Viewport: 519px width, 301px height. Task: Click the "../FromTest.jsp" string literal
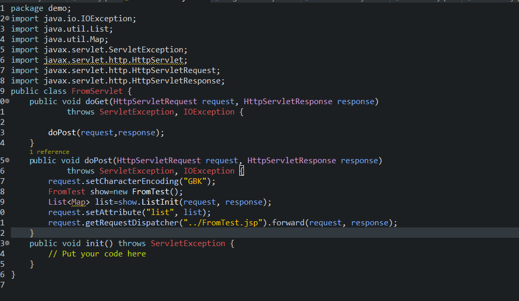point(223,223)
